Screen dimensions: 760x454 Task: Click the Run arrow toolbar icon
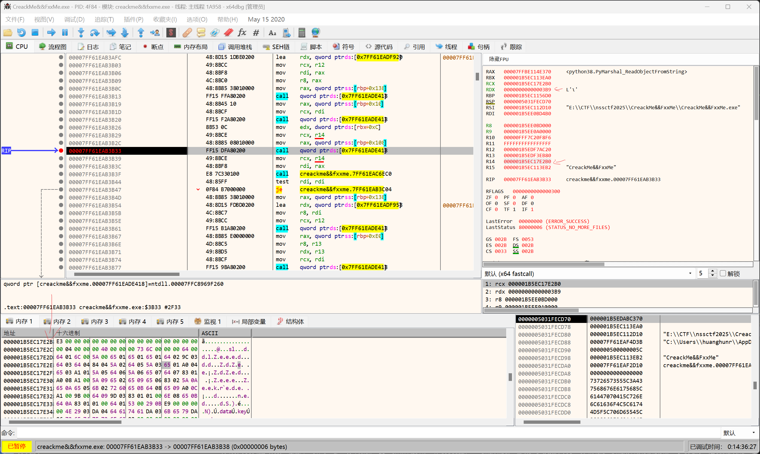point(51,32)
